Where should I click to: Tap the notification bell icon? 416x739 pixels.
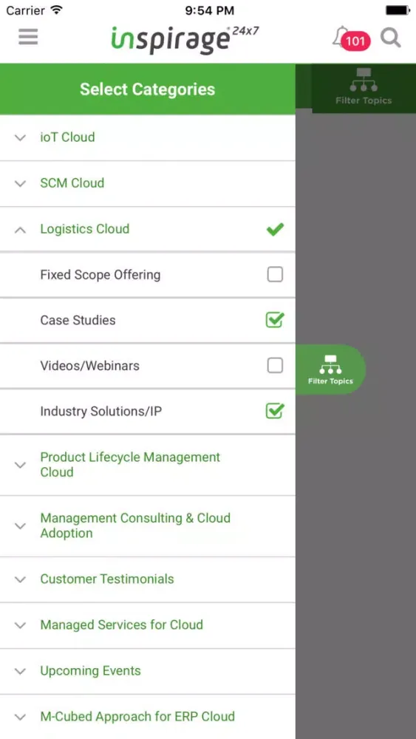click(339, 37)
